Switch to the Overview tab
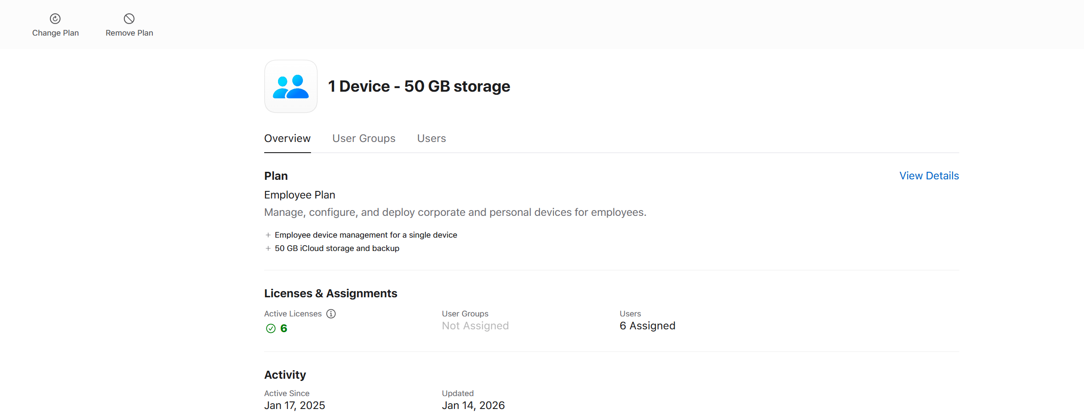The width and height of the screenshot is (1084, 413). (x=287, y=138)
